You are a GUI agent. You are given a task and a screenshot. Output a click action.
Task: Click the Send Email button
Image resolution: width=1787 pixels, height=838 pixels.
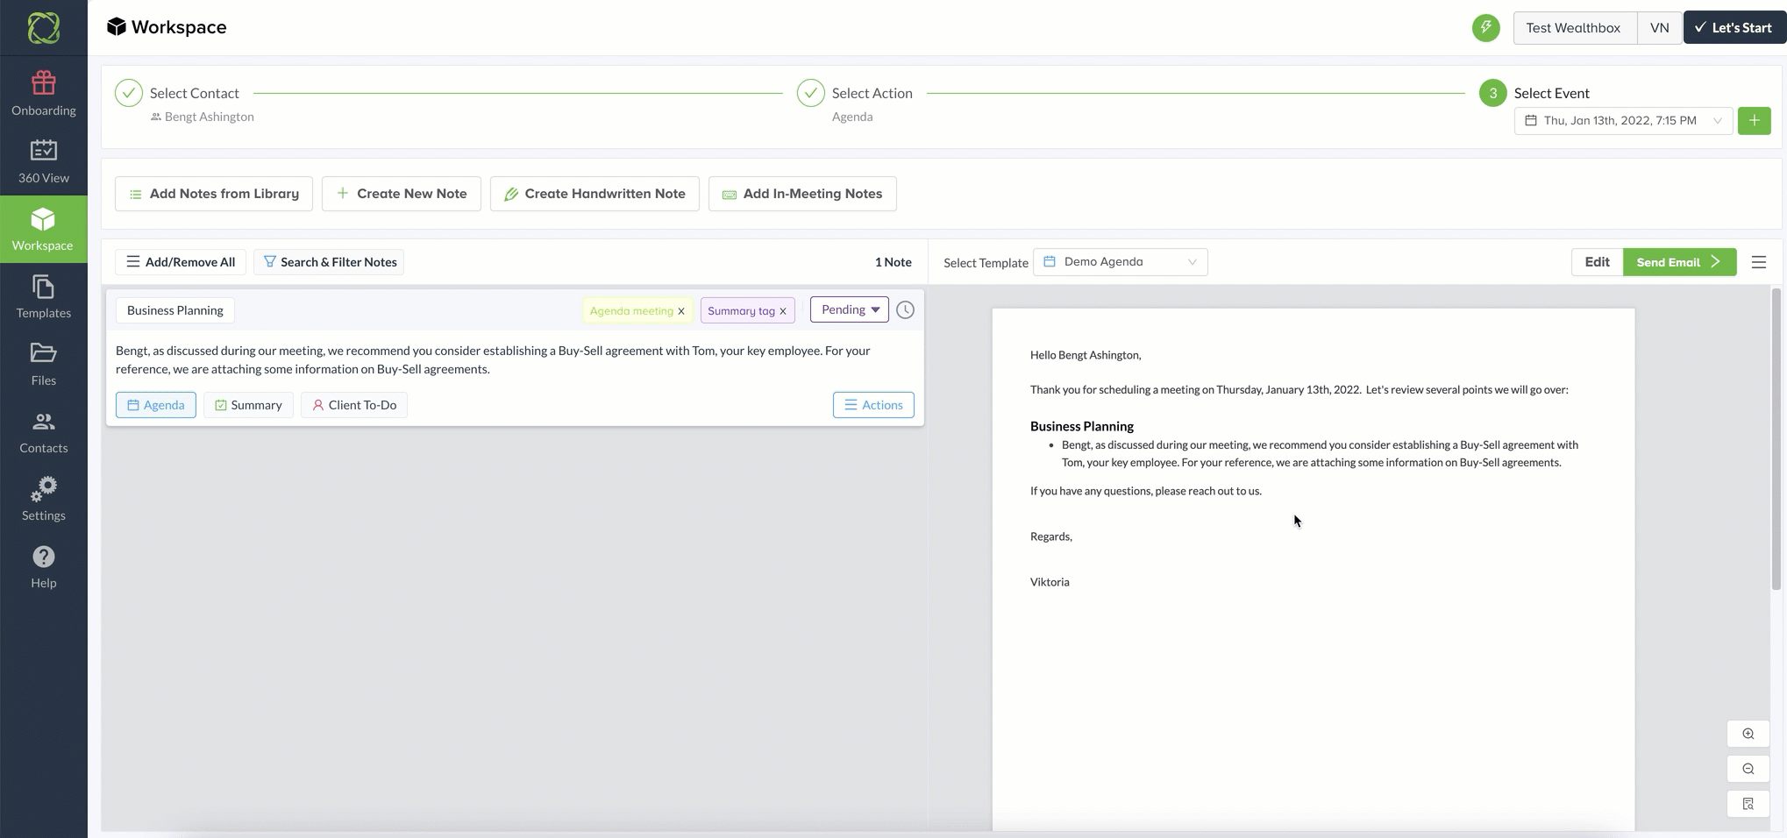tap(1679, 262)
